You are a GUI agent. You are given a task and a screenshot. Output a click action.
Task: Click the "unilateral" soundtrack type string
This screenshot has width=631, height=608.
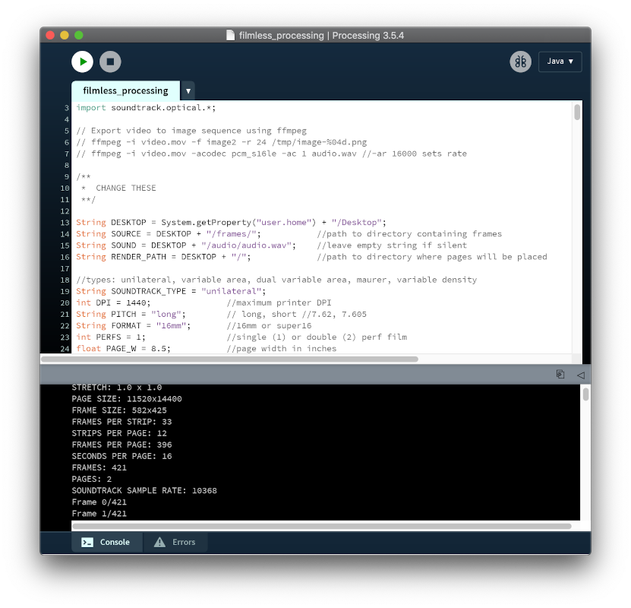(231, 291)
